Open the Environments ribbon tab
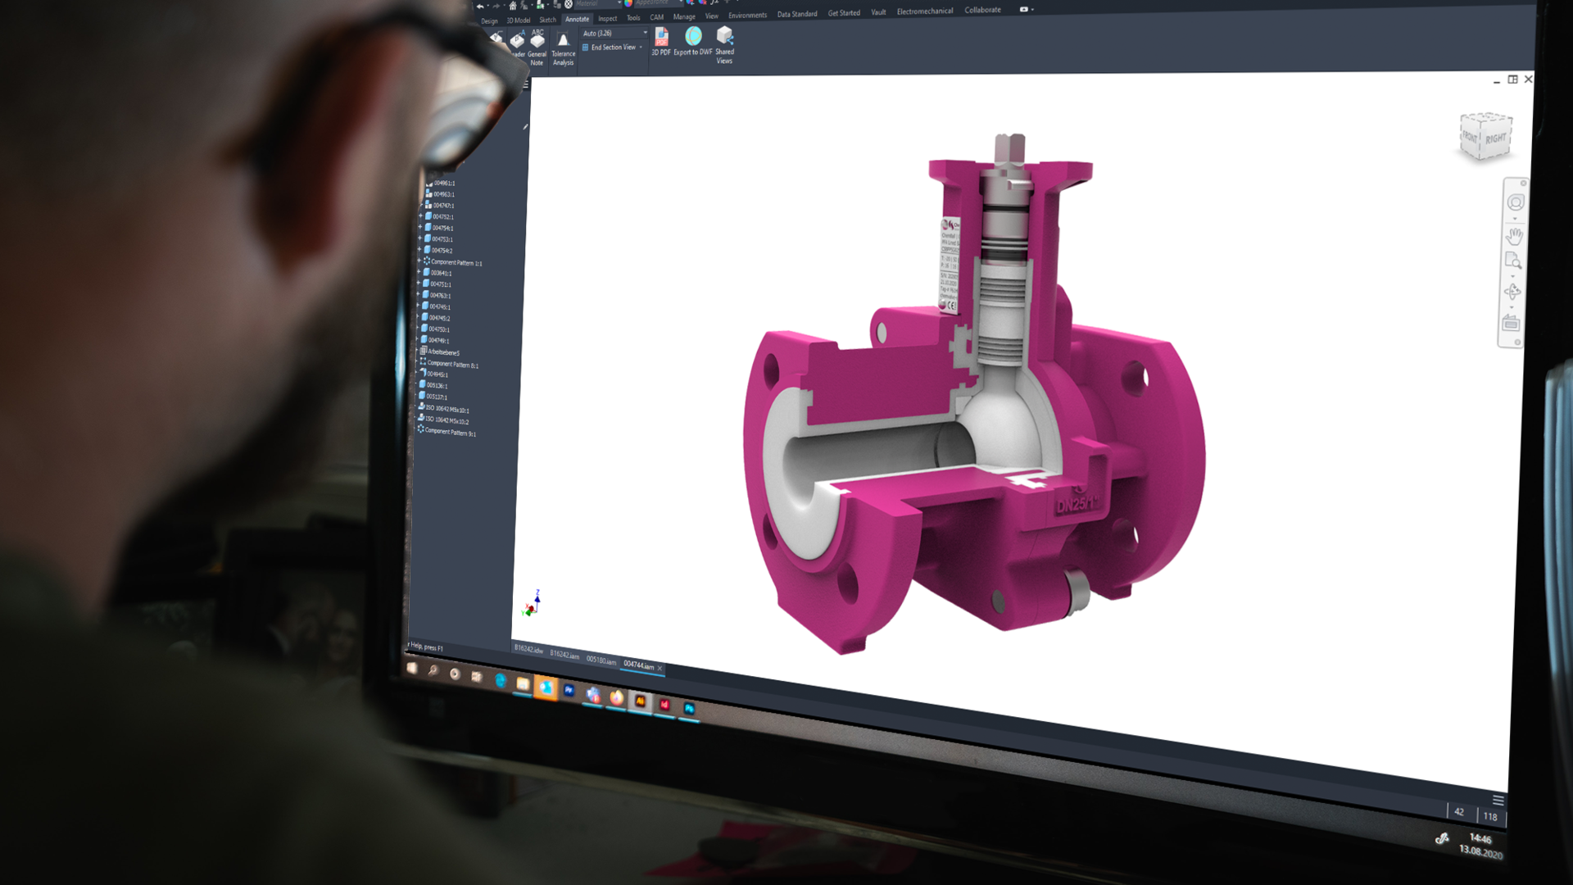Image resolution: width=1573 pixels, height=885 pixels. [x=747, y=16]
